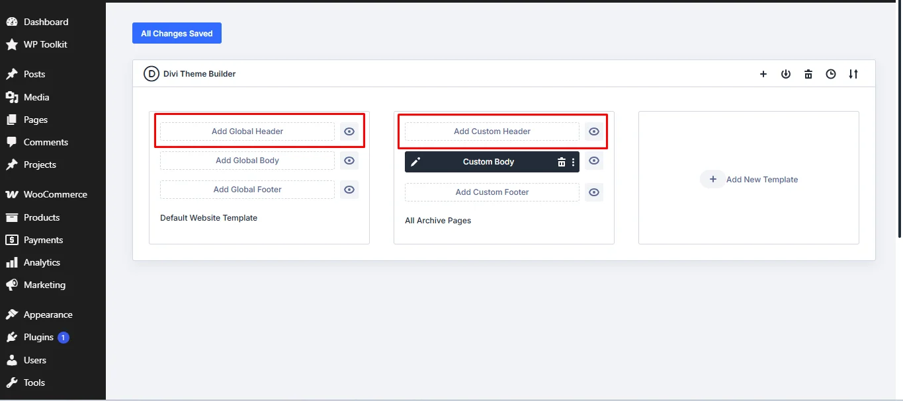Open Custom Body three-dot options menu
The height and width of the screenshot is (401, 903).
573,162
